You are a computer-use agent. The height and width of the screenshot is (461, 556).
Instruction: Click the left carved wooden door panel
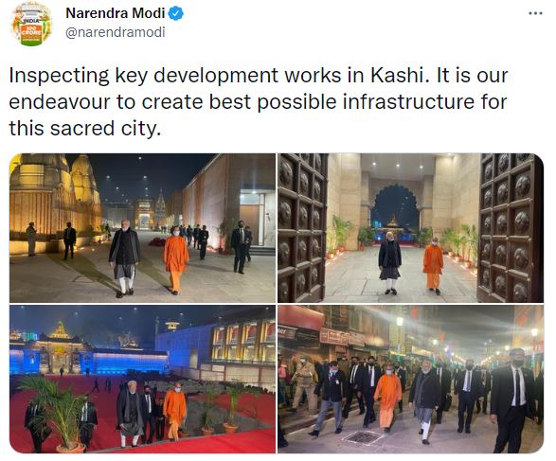[301, 228]
